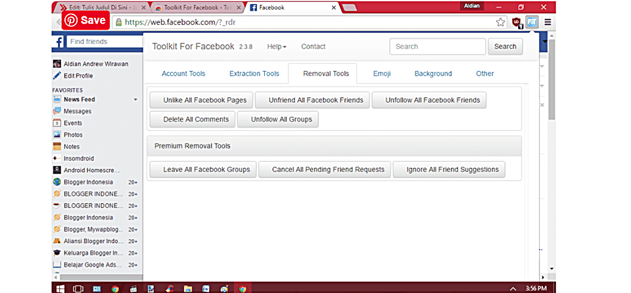Image resolution: width=631 pixels, height=293 pixels.
Task: Click Ignore All Friend Suggestions button
Action: coord(449,169)
